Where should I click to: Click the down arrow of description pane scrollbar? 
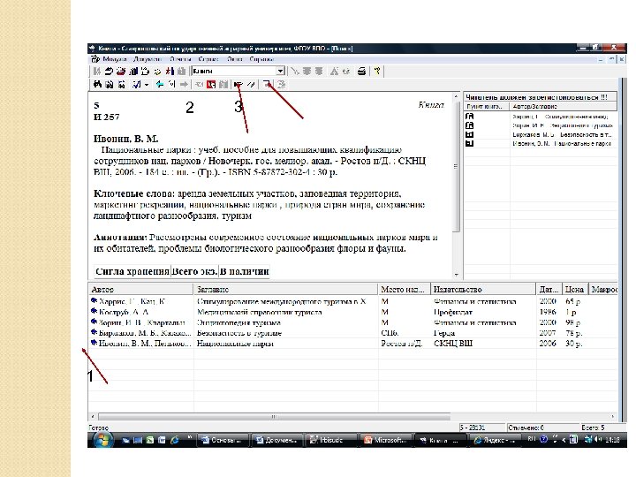pos(457,275)
